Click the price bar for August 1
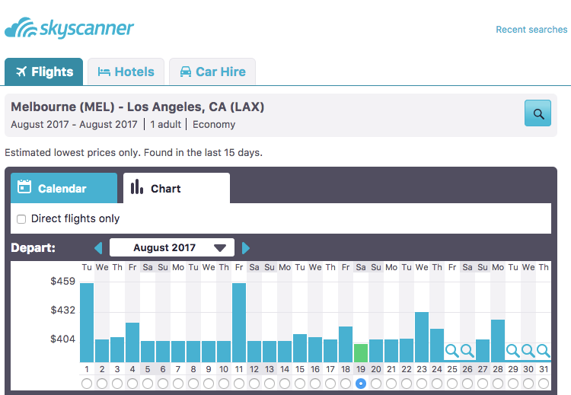 [87, 323]
